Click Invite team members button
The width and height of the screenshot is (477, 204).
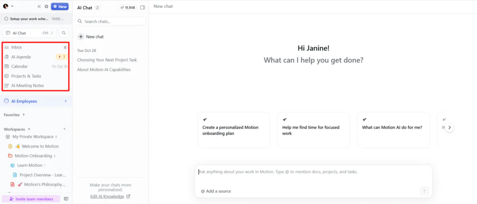pyautogui.click(x=31, y=199)
